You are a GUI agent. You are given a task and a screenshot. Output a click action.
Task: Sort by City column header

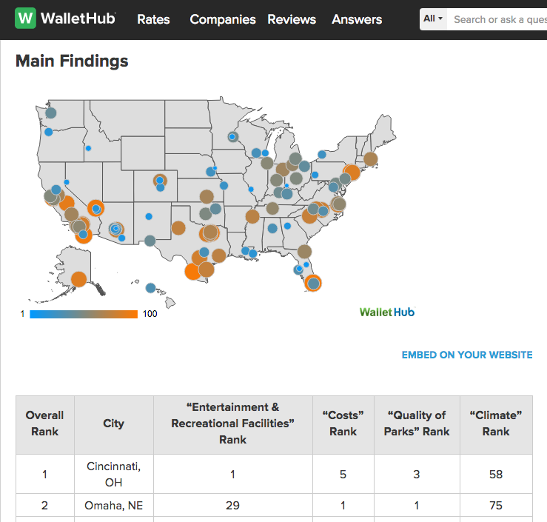point(114,425)
